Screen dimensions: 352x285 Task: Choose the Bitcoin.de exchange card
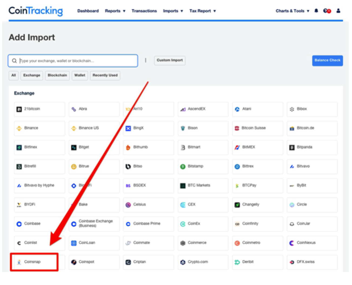(312, 128)
